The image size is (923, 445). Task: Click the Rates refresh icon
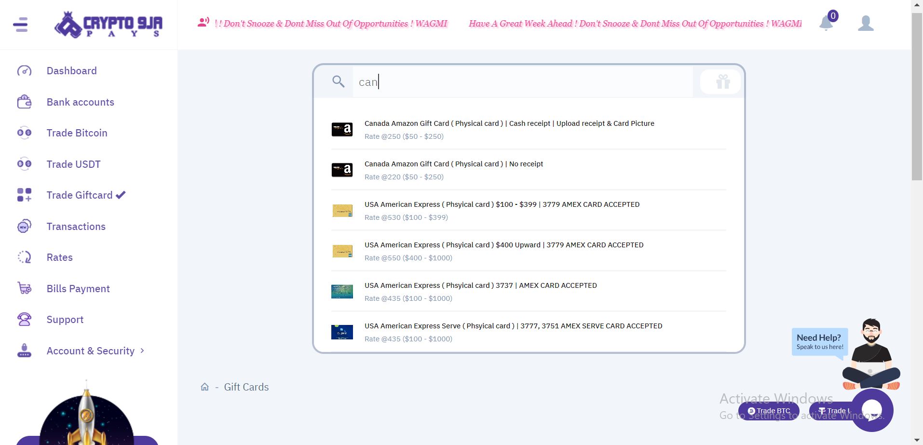(x=24, y=257)
